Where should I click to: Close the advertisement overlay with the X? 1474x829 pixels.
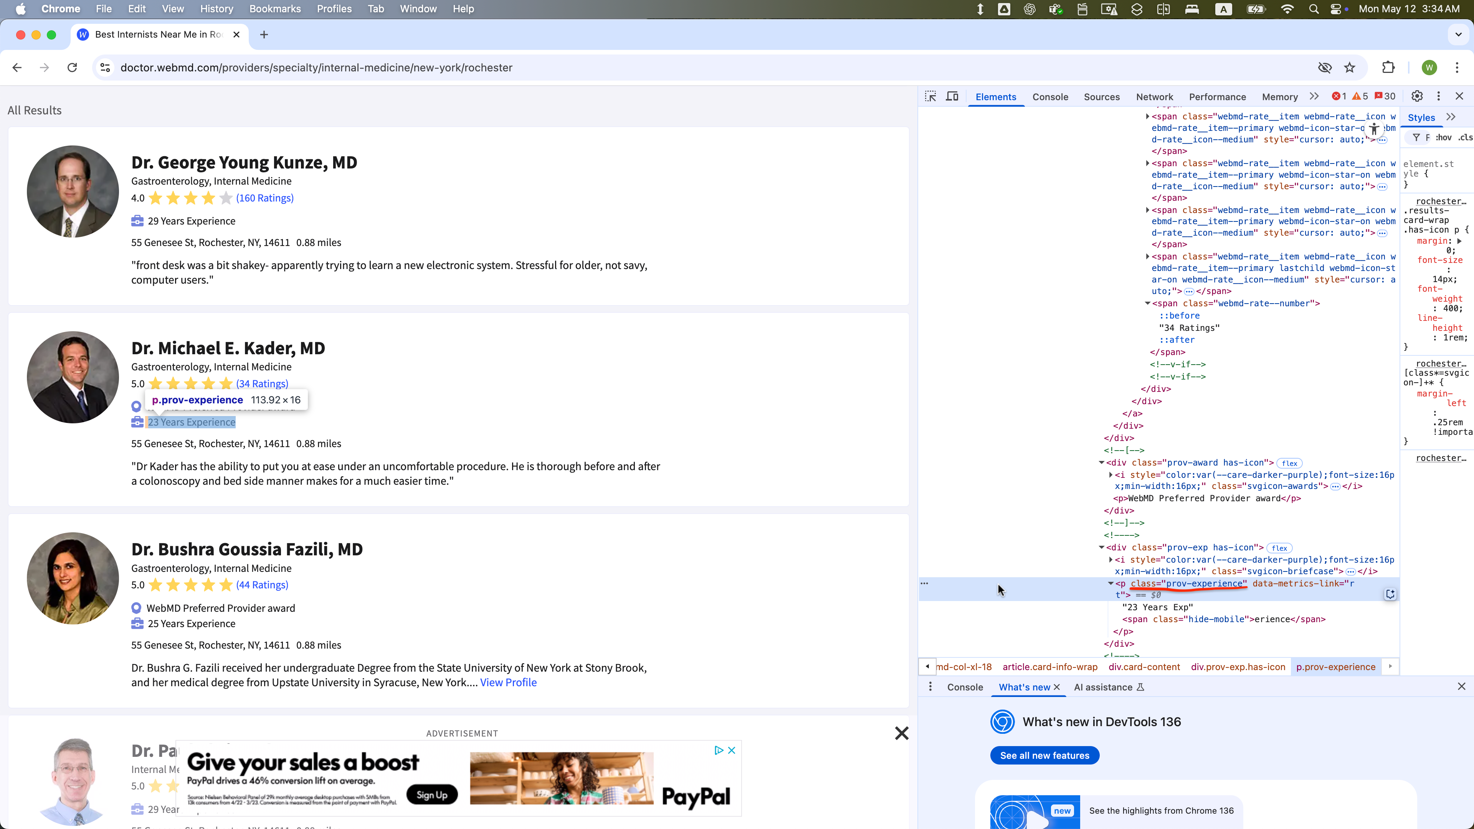[902, 733]
